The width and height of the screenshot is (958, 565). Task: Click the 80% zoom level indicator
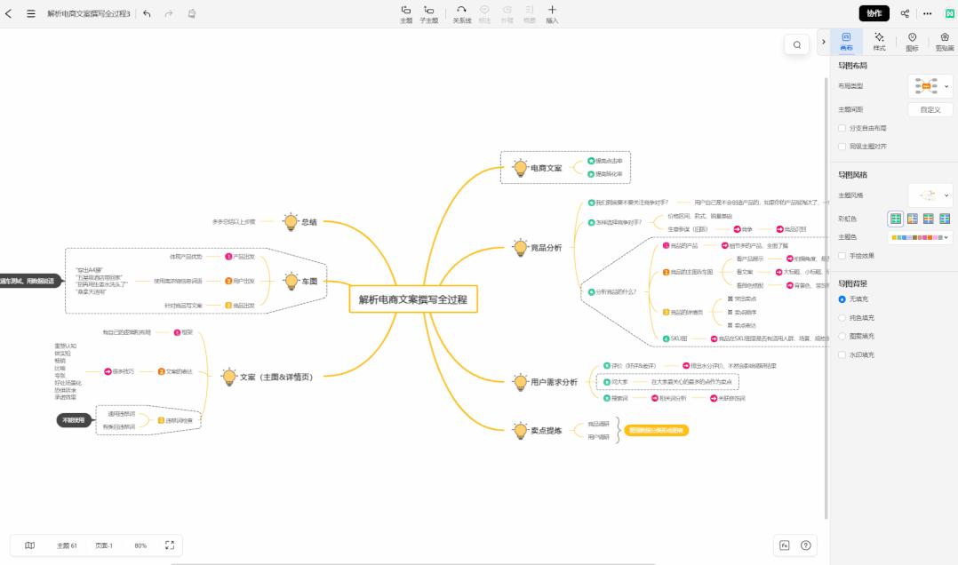coord(139,545)
